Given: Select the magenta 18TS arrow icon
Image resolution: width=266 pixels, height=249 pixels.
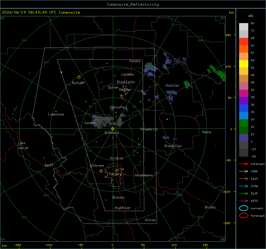Looking at the screenshot, I should pyautogui.click(x=244, y=201).
